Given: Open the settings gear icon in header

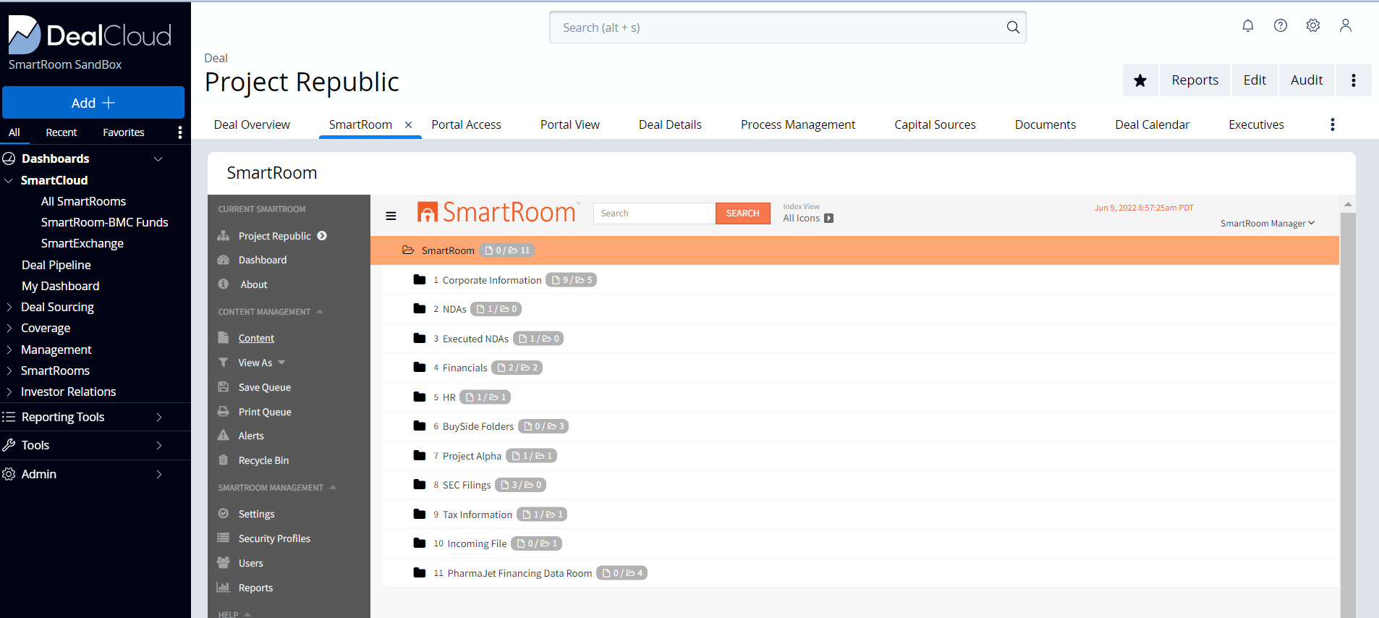Looking at the screenshot, I should click(x=1312, y=26).
